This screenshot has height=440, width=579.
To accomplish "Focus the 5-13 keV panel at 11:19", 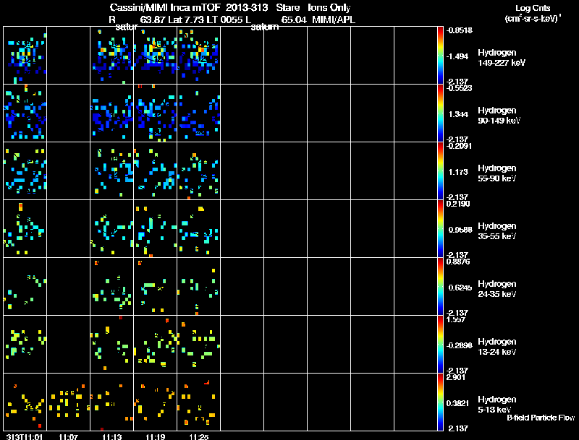I will 156,402.
